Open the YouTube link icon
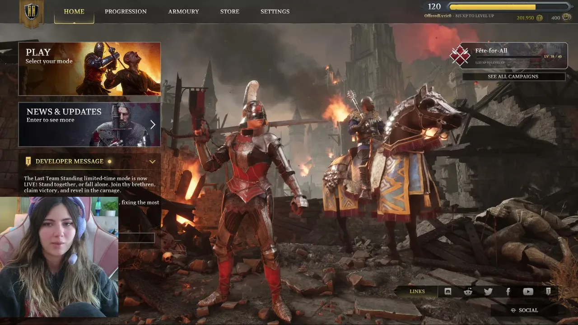578x325 pixels. pyautogui.click(x=528, y=292)
